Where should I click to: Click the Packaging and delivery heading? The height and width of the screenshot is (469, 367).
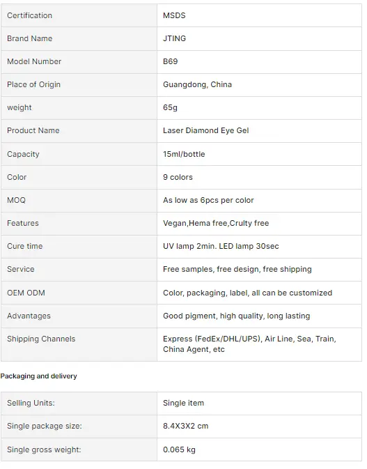(x=38, y=376)
